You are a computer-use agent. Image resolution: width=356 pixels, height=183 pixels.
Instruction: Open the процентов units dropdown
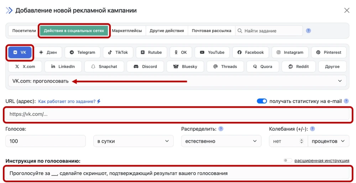[328, 141]
